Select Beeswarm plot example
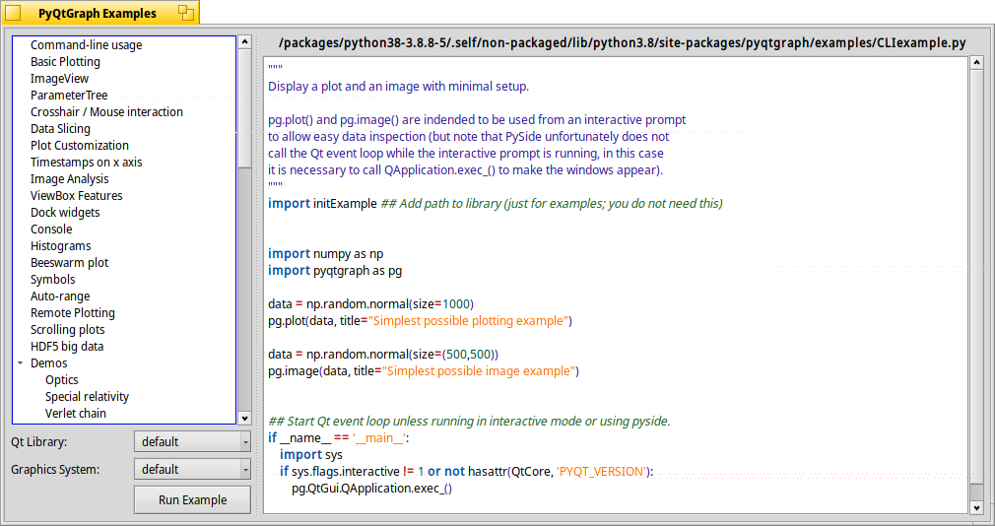 point(70,263)
